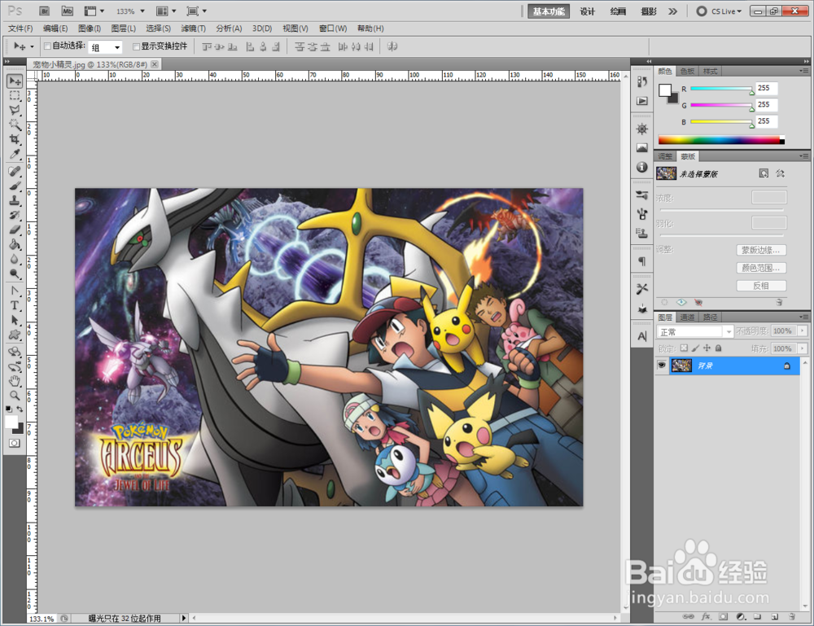This screenshot has width=814, height=626.
Task: Open the Filter menu
Action: [193, 28]
